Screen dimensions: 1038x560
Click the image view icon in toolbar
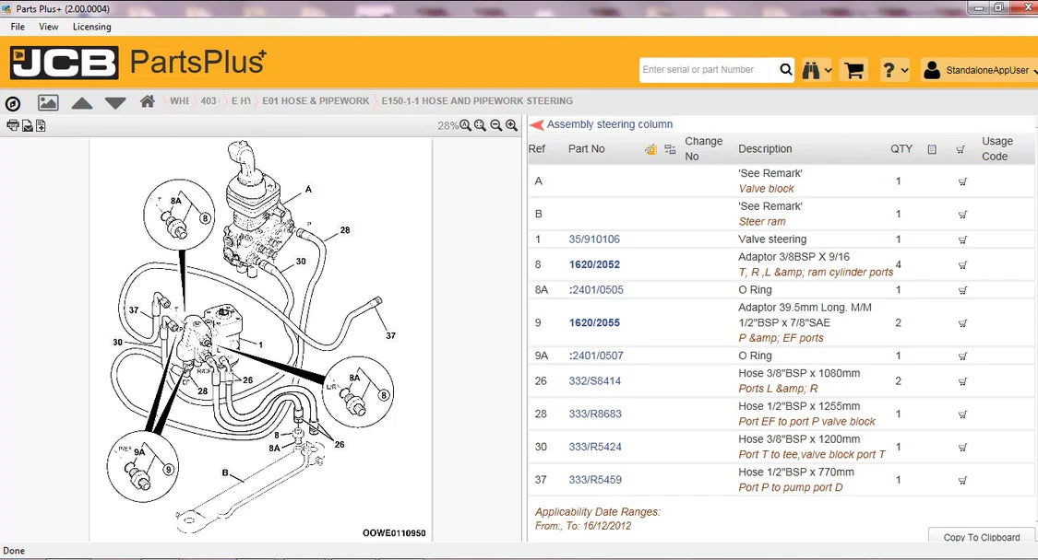[x=48, y=102]
